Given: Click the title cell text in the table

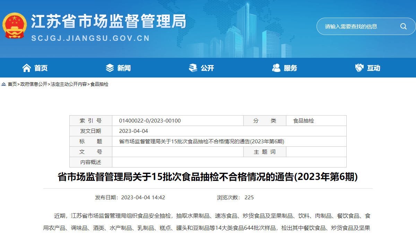Looking at the screenshot, I should (x=202, y=142).
